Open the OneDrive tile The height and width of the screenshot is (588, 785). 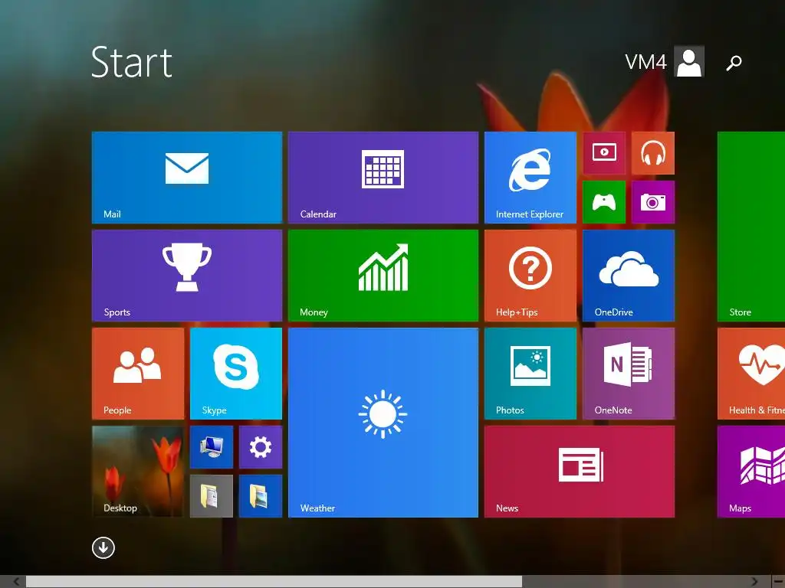(629, 276)
